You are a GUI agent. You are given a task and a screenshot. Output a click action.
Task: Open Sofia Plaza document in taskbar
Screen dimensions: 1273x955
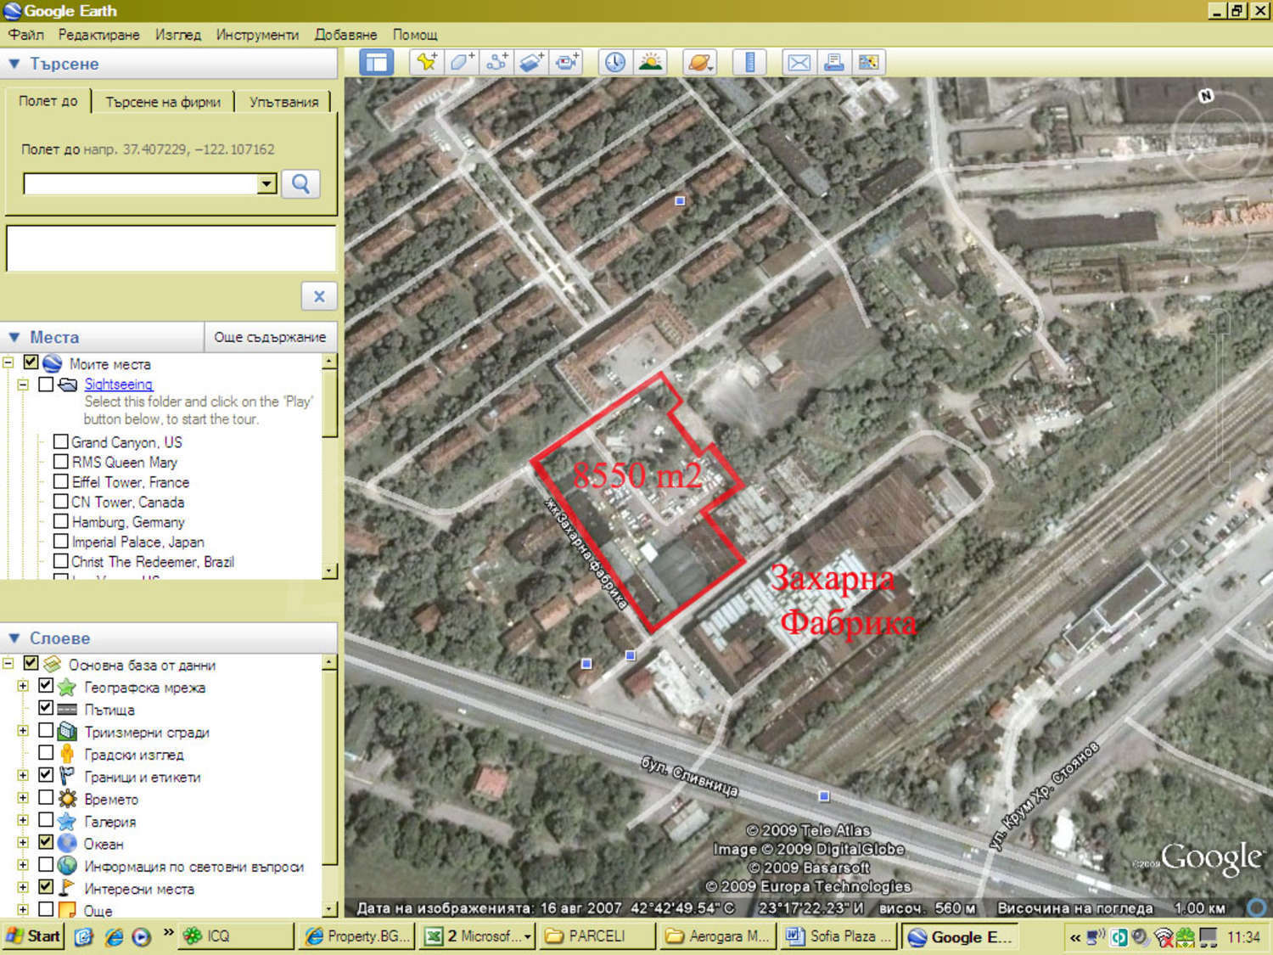(x=839, y=936)
